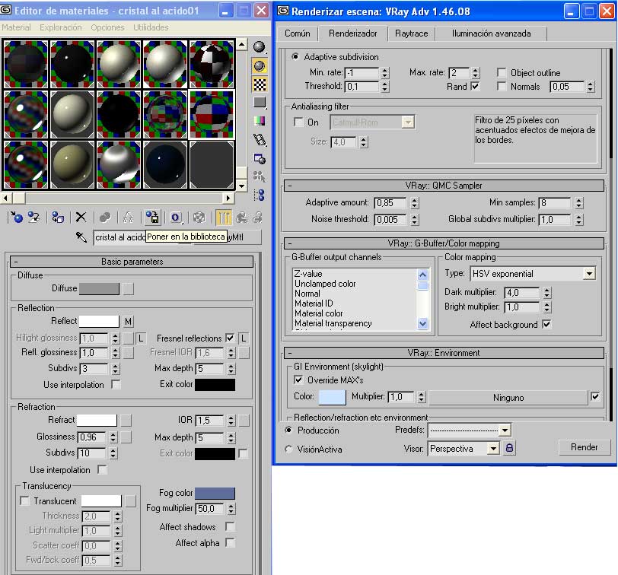Open the Material/Map Navigator icon
Viewport: 618px width, 575px height.
pos(260,195)
